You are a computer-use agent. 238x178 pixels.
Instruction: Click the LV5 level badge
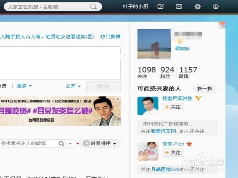(x=182, y=48)
